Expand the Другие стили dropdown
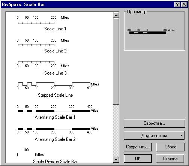The image size is (189, 166). [154, 135]
